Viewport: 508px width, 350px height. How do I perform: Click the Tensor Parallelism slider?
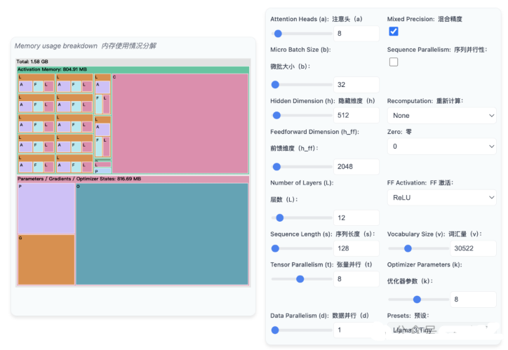[302, 279]
